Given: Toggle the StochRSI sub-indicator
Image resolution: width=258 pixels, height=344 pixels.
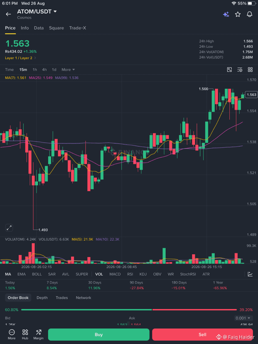Looking at the screenshot, I should [x=188, y=274].
